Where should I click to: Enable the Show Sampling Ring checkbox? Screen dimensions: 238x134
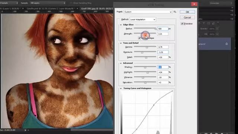click(71, 3)
